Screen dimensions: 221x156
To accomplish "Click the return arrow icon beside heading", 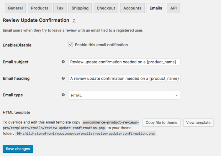I will click(x=74, y=21).
